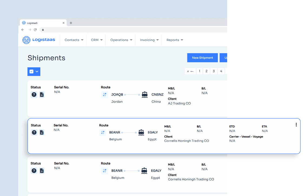Screen dimensions: 304x196
Task: Select the LogistaaS browser tab
Action: (43, 23)
